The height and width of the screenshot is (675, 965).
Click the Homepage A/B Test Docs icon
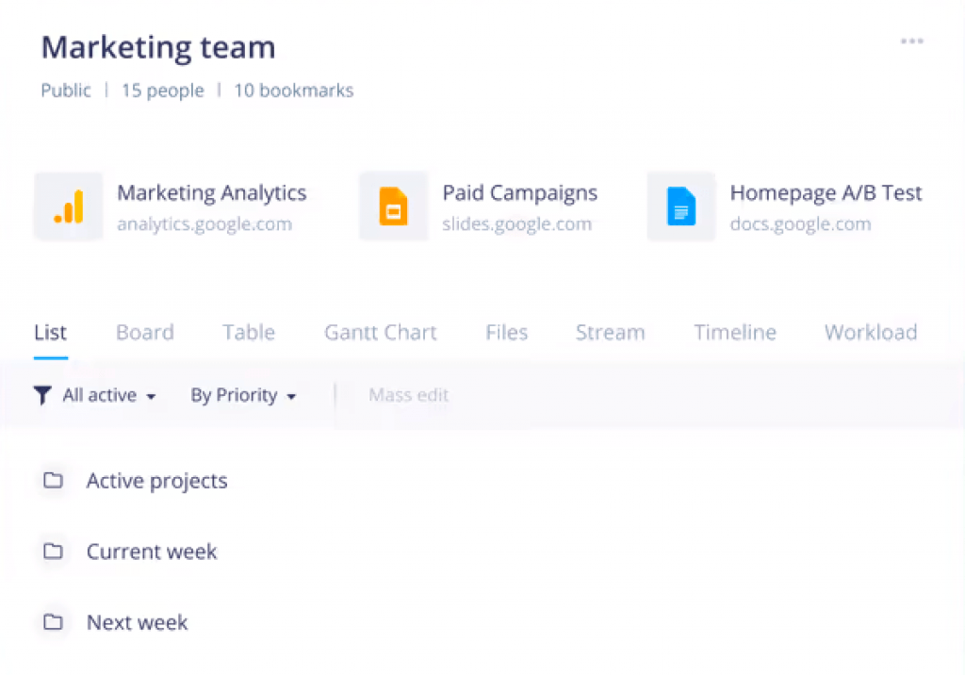click(x=680, y=206)
